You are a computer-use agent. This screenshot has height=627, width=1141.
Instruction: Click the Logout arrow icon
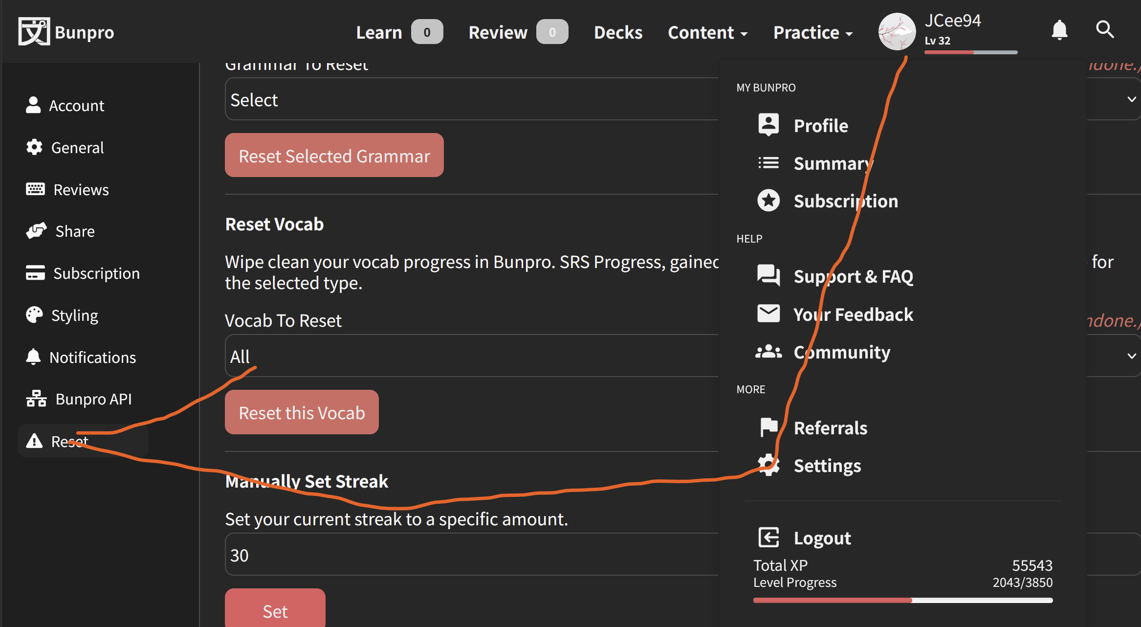pos(768,537)
